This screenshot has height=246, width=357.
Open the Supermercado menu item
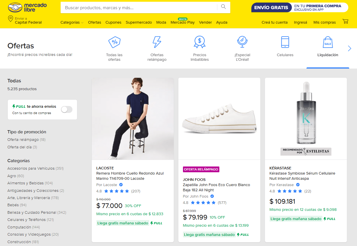(139, 22)
